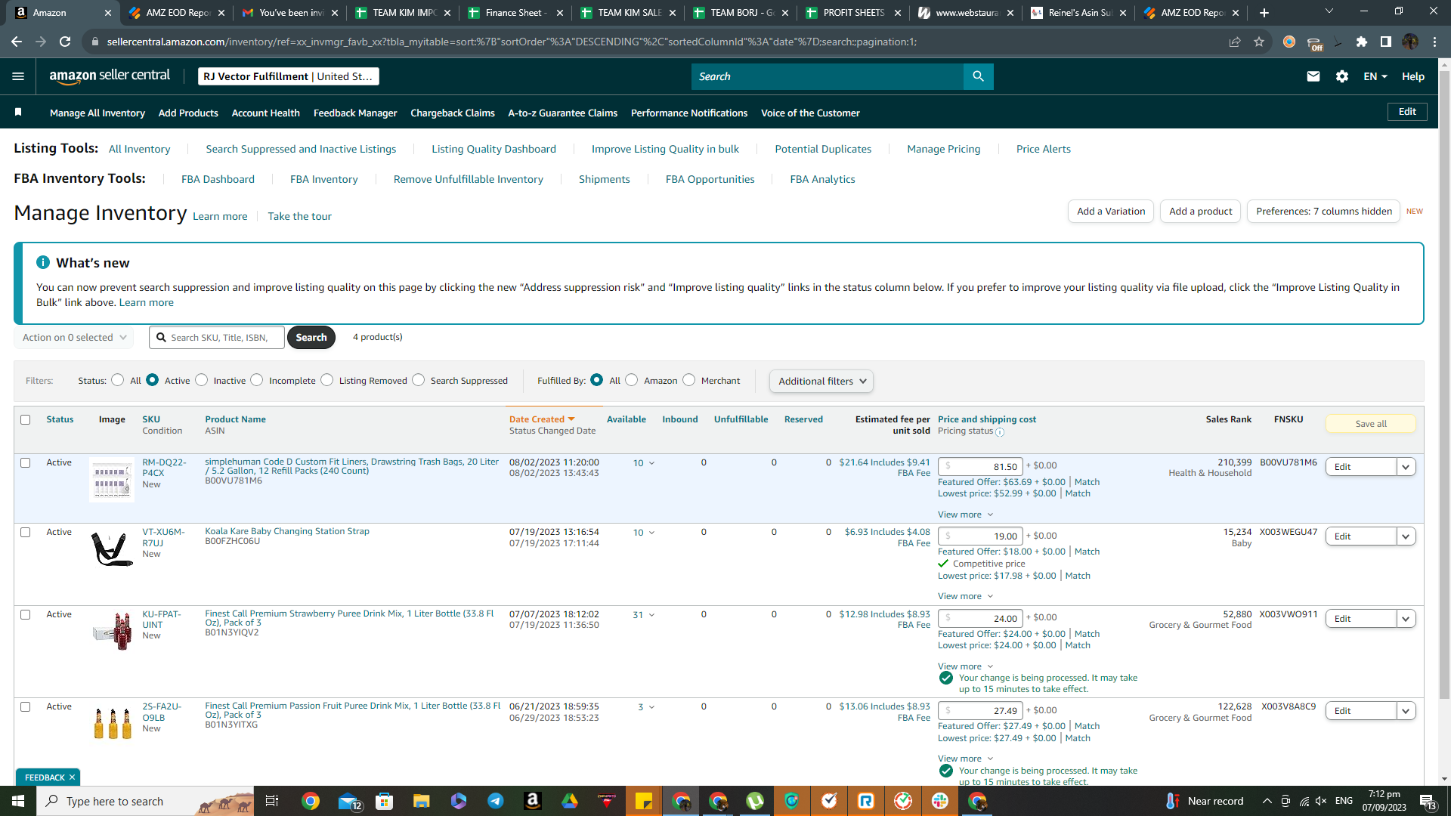Image resolution: width=1451 pixels, height=816 pixels.
Task: Open Telegram from the taskbar
Action: 496,801
